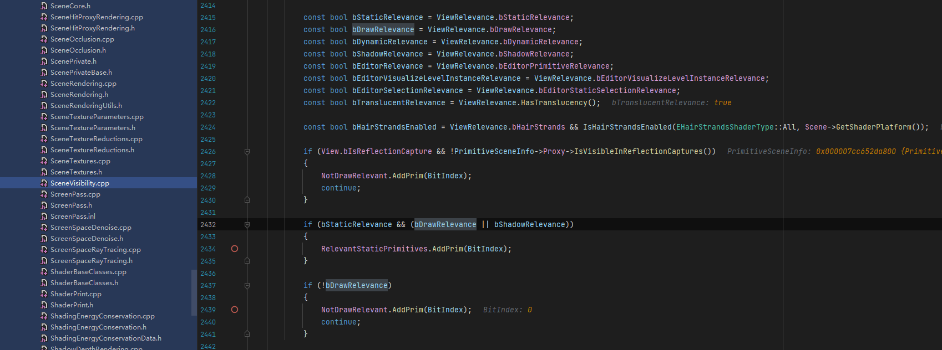Image resolution: width=942 pixels, height=350 pixels.
Task: Click the inline hint bTranslucentRelevance: true
Action: pos(672,103)
